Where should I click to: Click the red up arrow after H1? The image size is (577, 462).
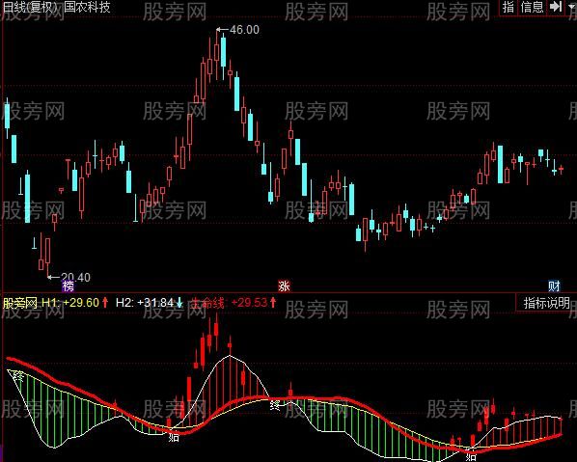pos(105,303)
